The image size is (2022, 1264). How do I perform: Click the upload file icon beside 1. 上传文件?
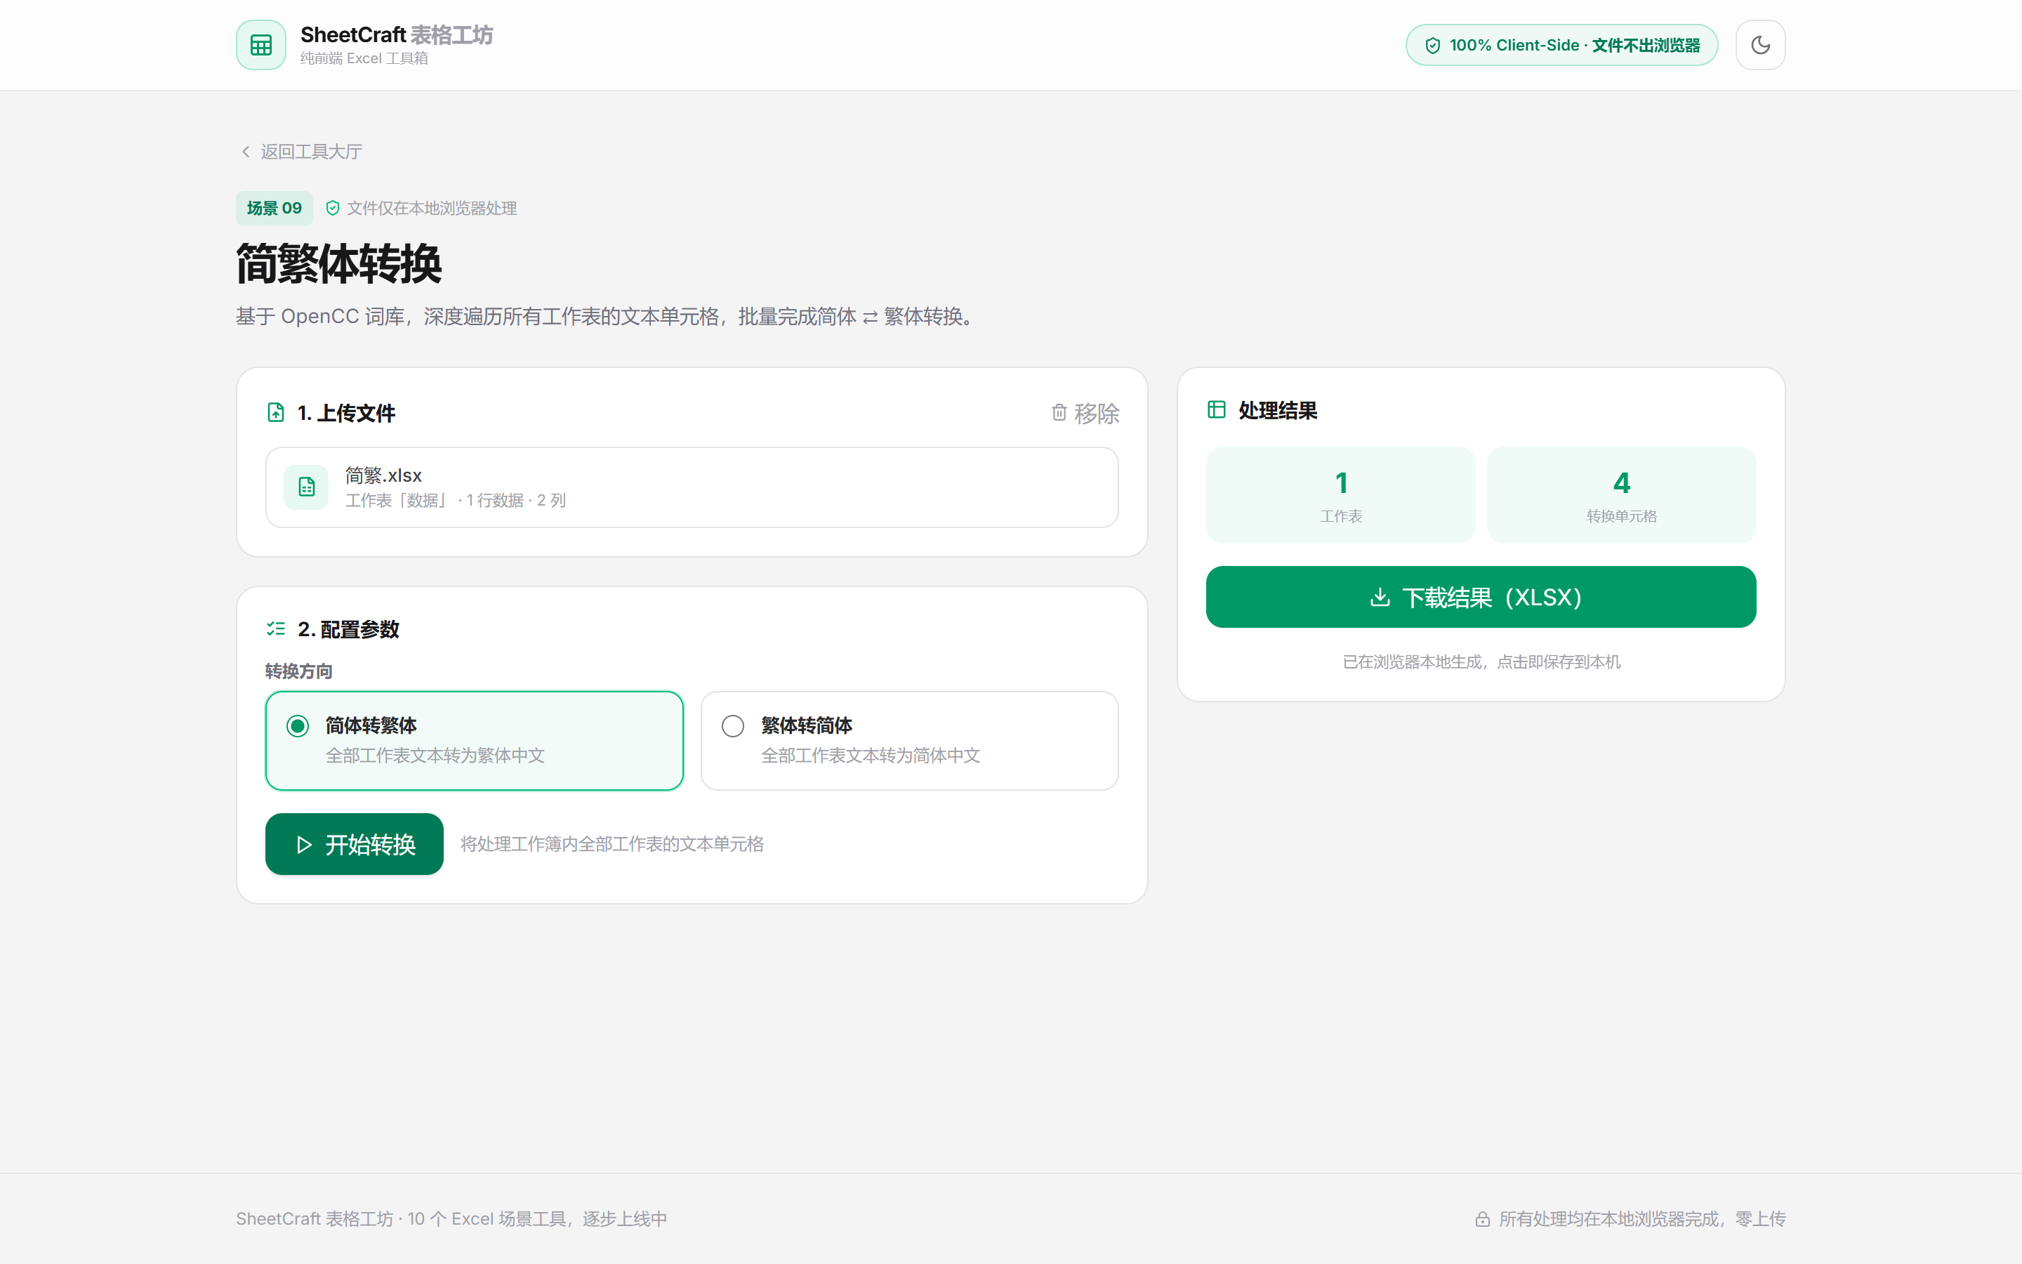click(276, 412)
